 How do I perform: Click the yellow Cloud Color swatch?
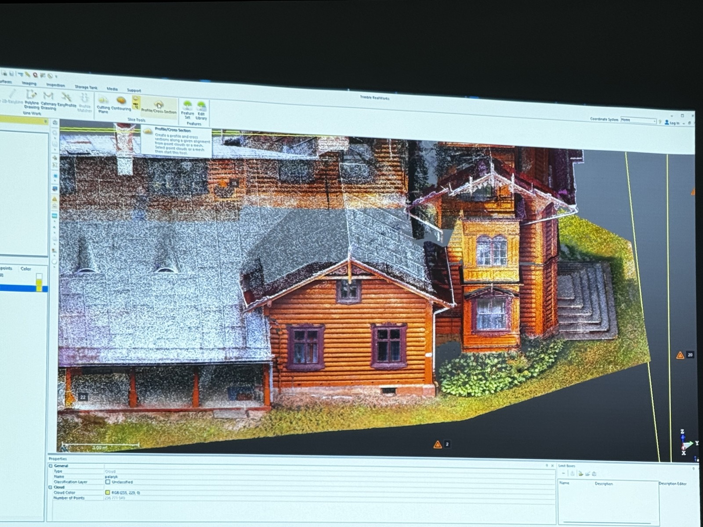point(108,493)
